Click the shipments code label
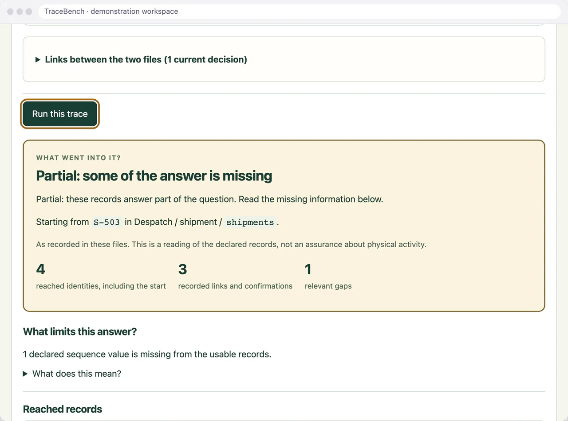Screen dimensions: 568x421 (x=250, y=222)
